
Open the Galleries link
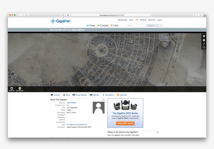(94, 95)
